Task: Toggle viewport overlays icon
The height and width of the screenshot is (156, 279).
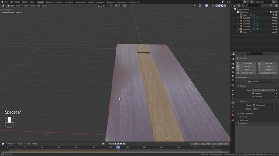Action: tap(206, 6)
